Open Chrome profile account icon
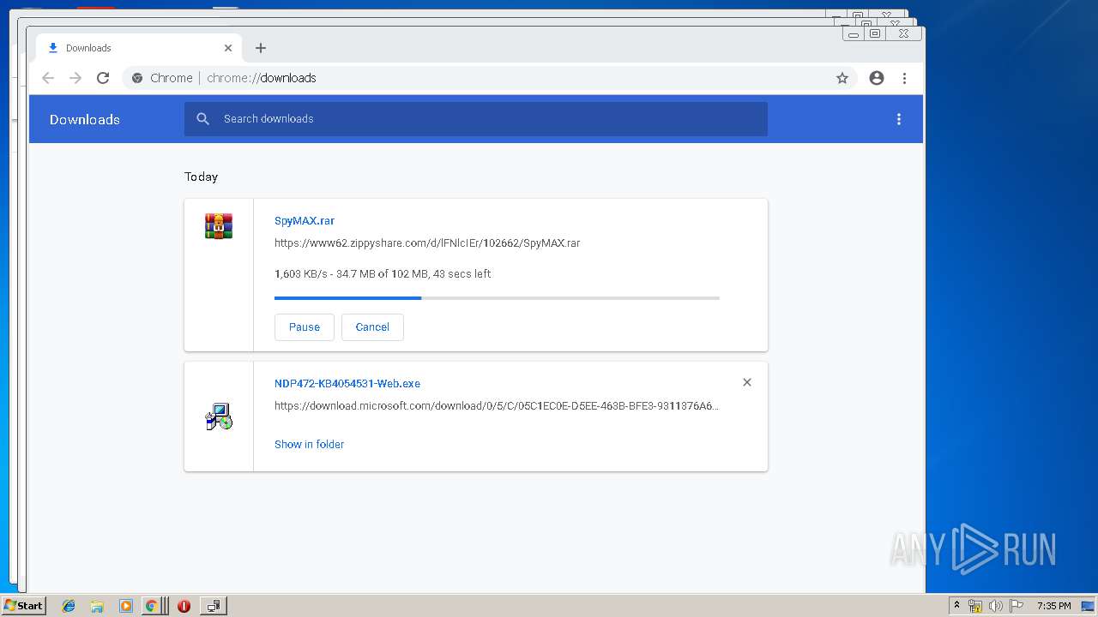The width and height of the screenshot is (1098, 617). point(877,78)
